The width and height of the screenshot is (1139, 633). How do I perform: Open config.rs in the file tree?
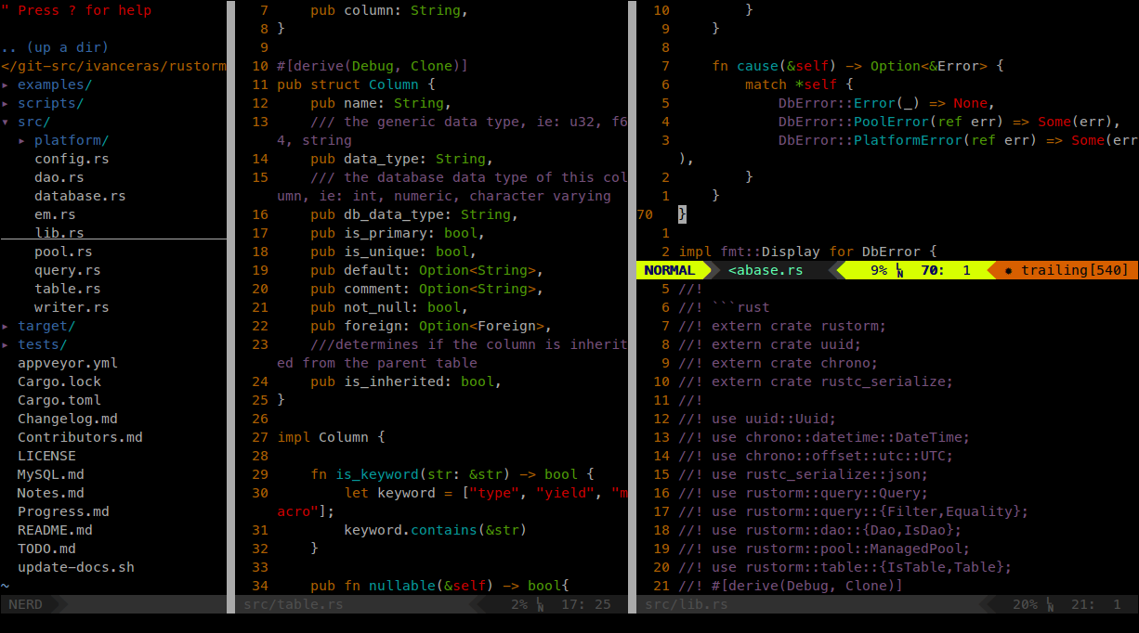pos(72,159)
